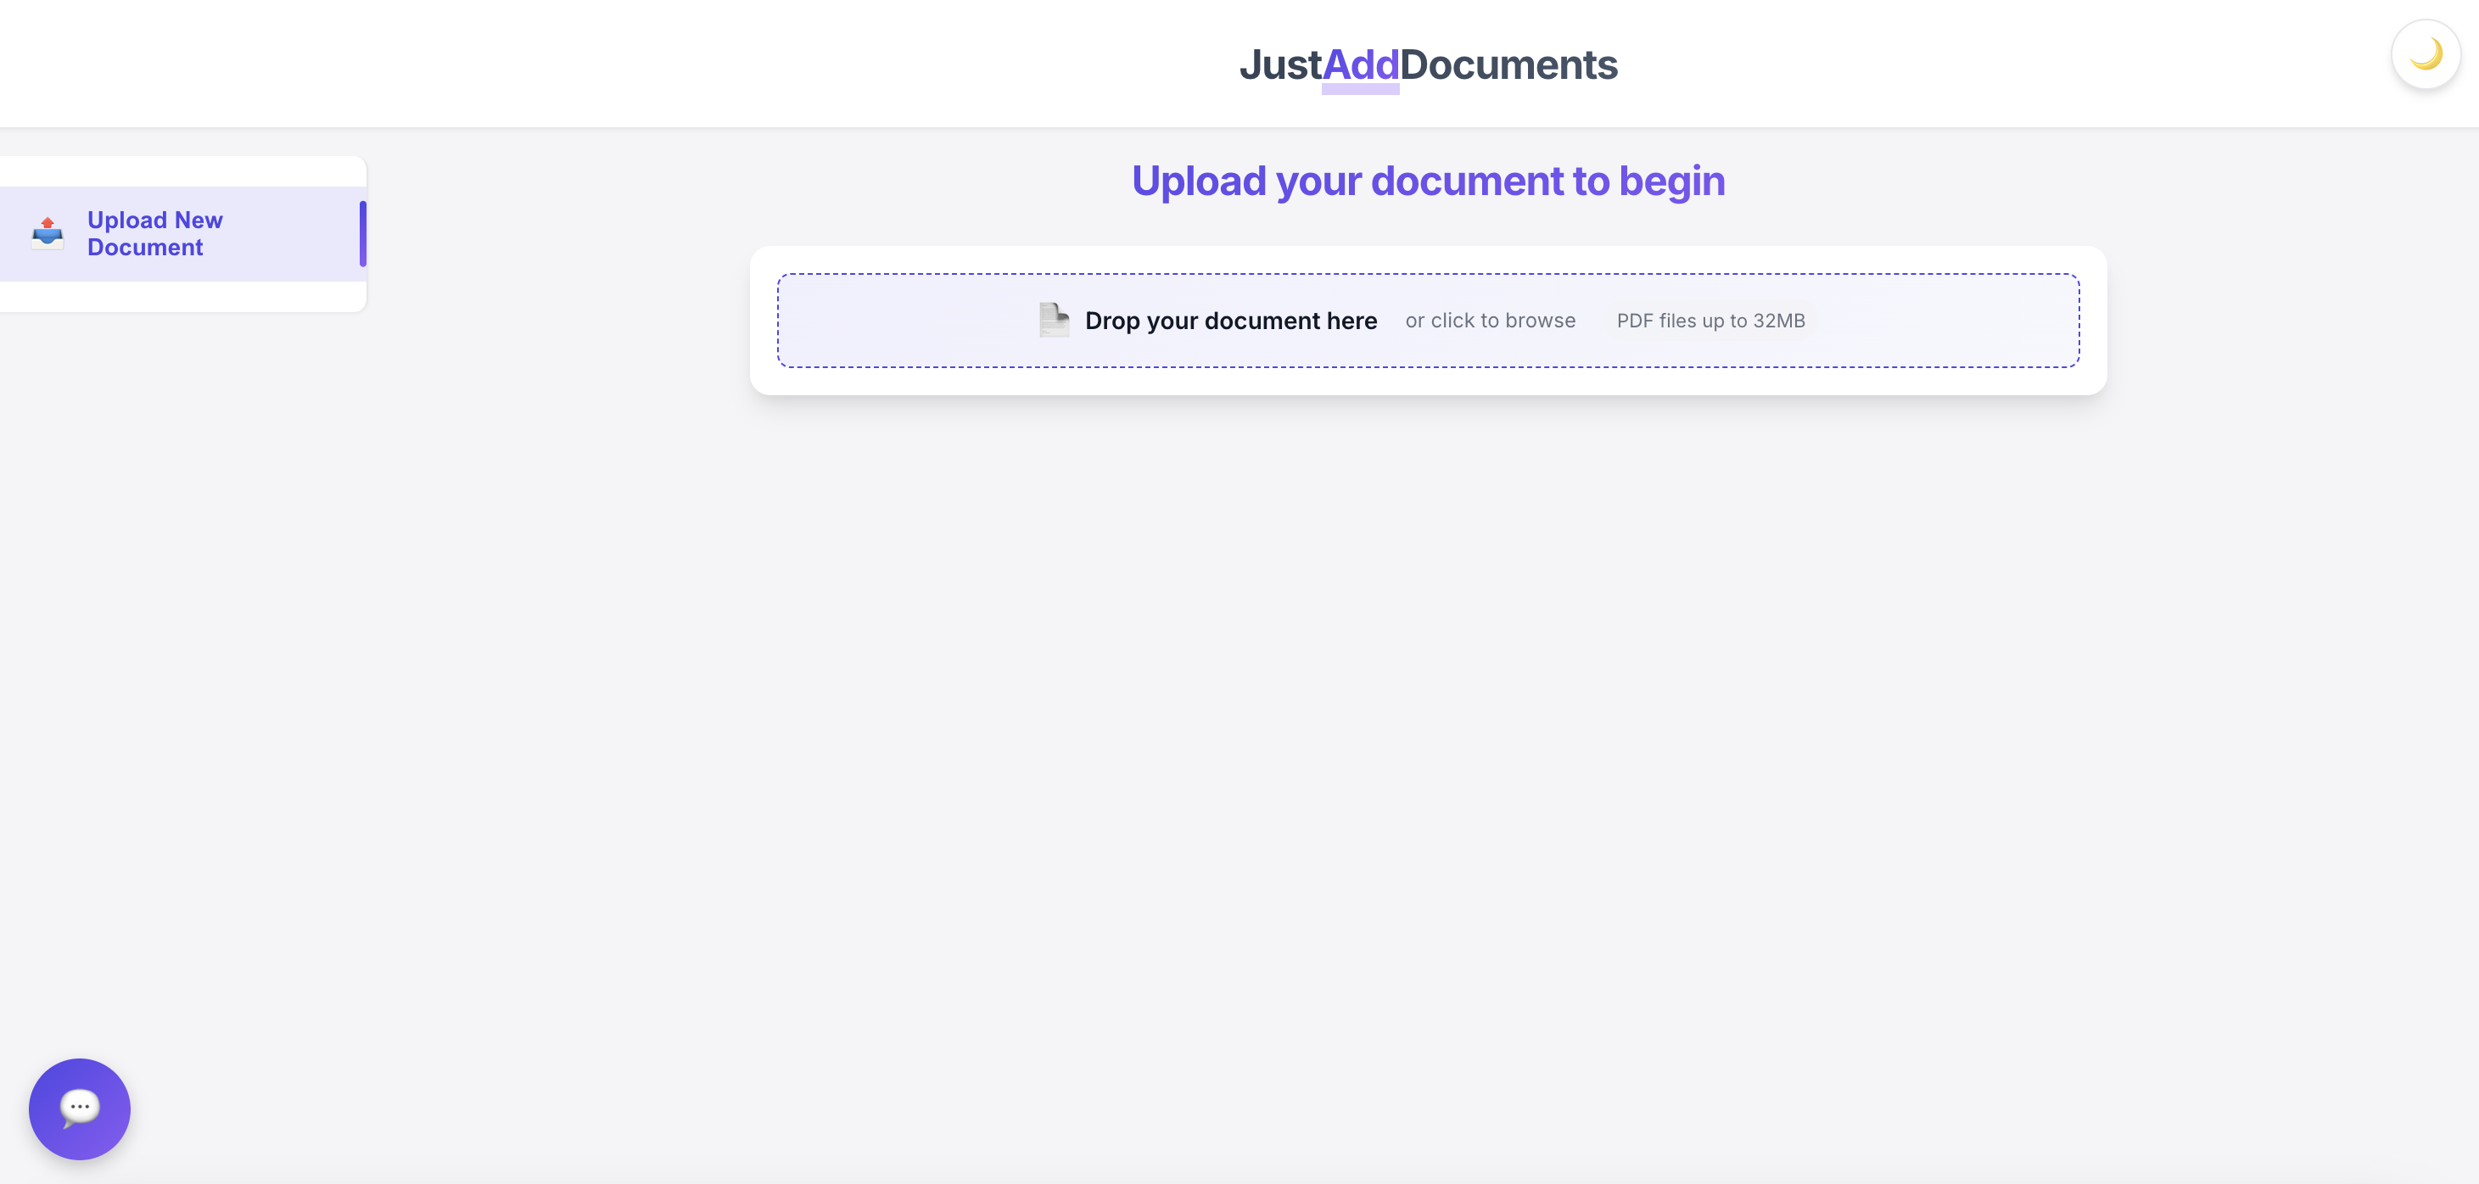Click white sidebar strip above Upload New Document
The width and height of the screenshot is (2479, 1184).
(x=183, y=170)
